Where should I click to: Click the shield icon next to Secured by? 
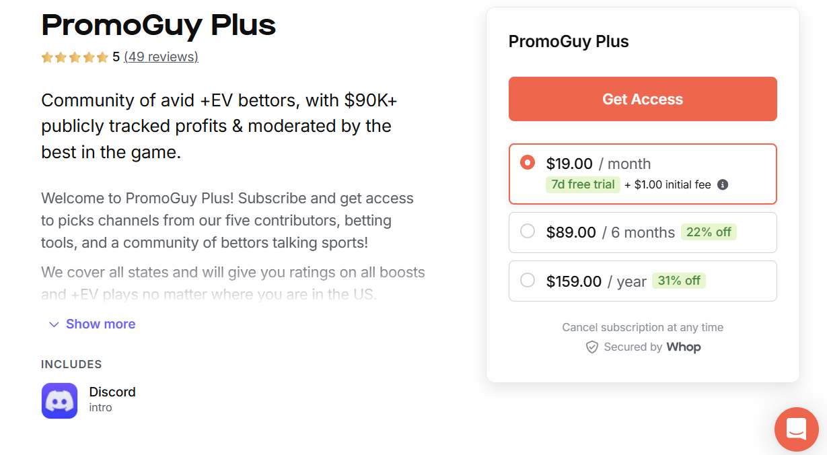tap(592, 347)
